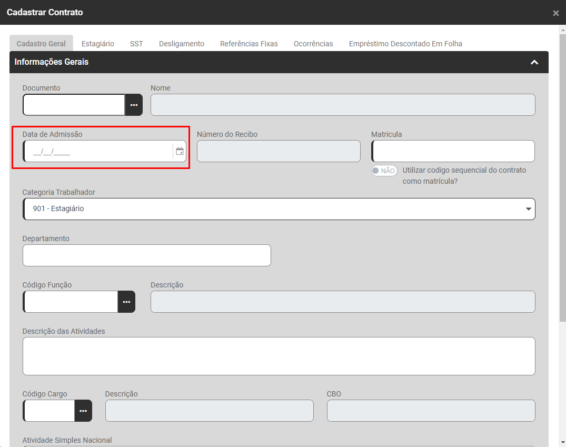
Task: Open Documento lookup ellipsis button
Action: 134,105
